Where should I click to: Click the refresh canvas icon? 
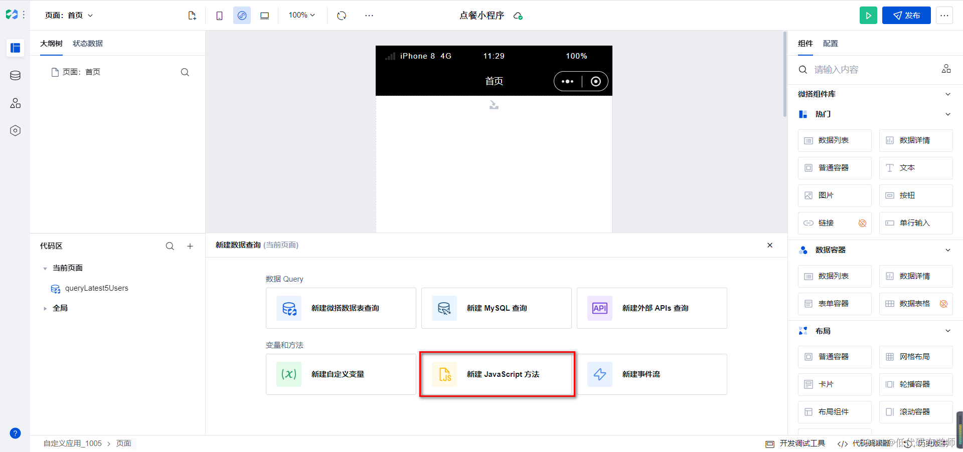click(x=342, y=16)
